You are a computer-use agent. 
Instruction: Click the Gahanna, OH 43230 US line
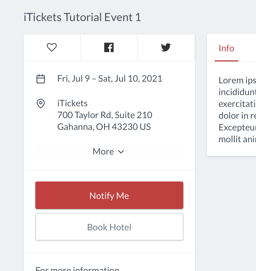(104, 127)
